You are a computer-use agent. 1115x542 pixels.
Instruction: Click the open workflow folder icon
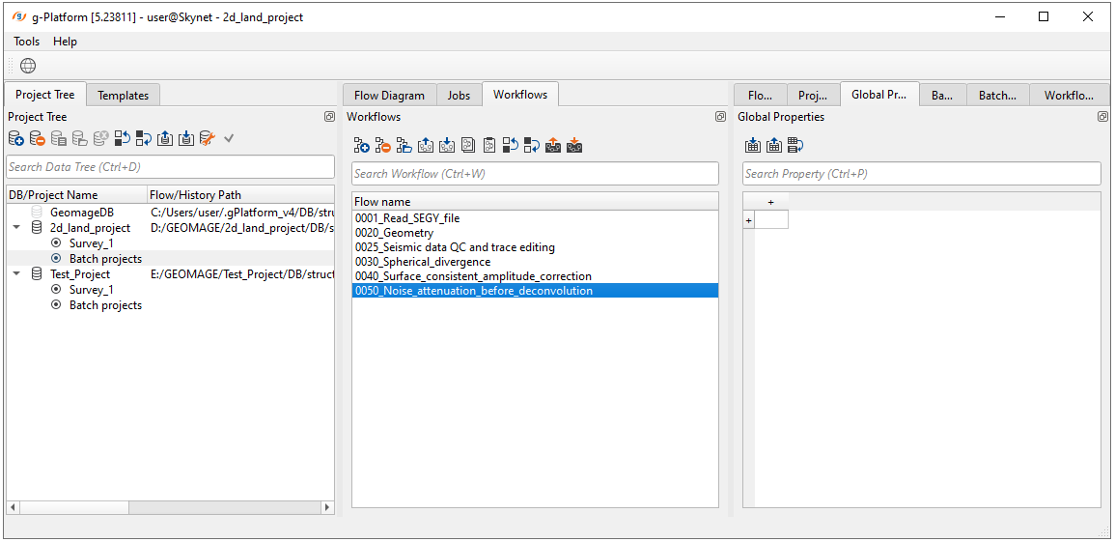404,146
